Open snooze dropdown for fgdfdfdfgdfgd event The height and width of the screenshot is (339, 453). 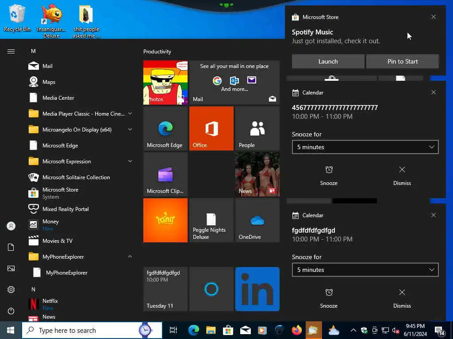365,270
